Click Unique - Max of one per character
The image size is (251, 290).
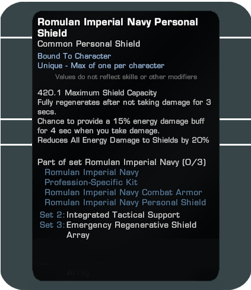pos(101,66)
